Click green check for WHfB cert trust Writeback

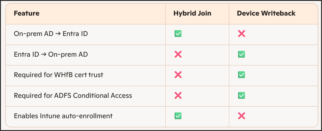point(241,75)
